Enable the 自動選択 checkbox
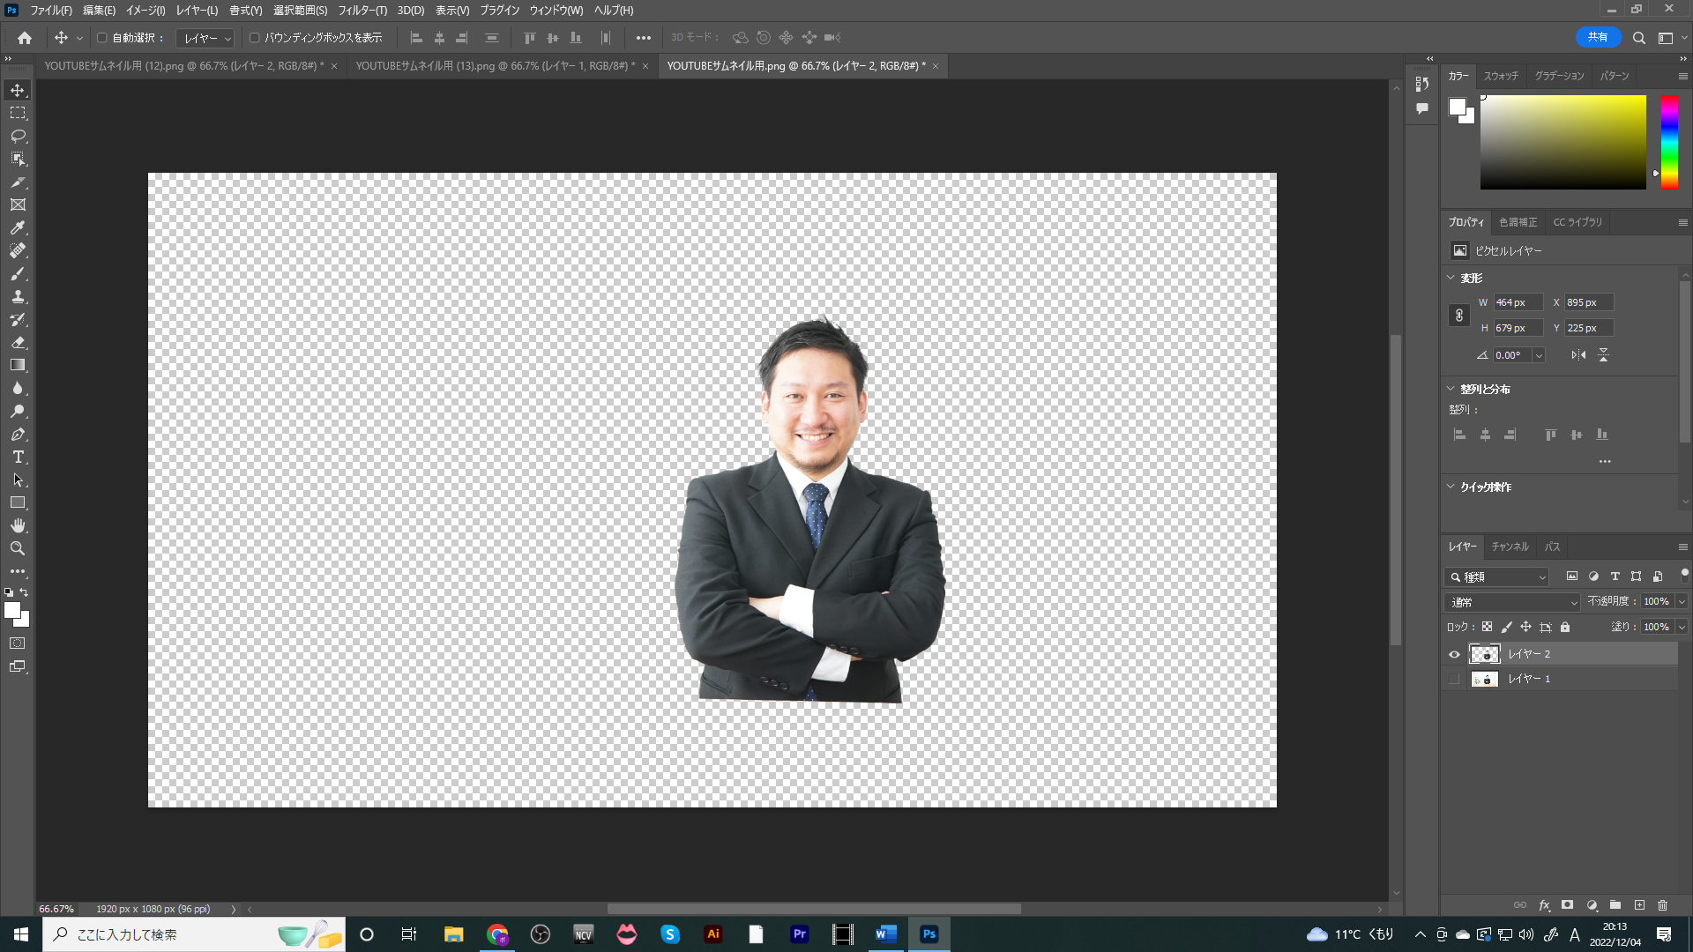 point(102,38)
